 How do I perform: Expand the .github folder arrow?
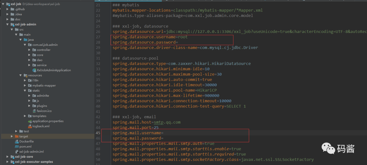click(x=7, y=9)
